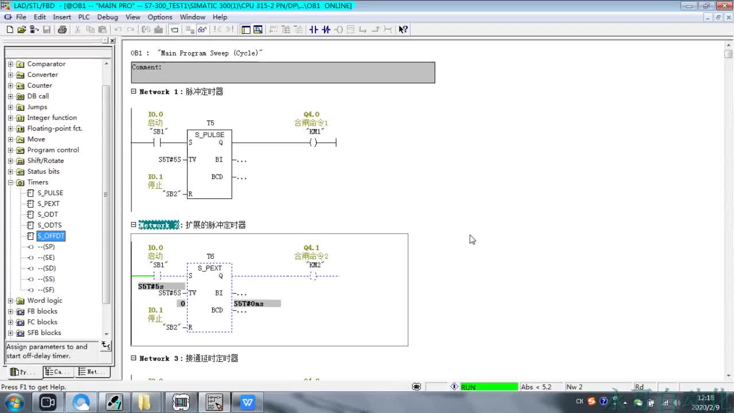The image size is (734, 413).
Task: Insert a normally open contact
Action: coord(314,29)
